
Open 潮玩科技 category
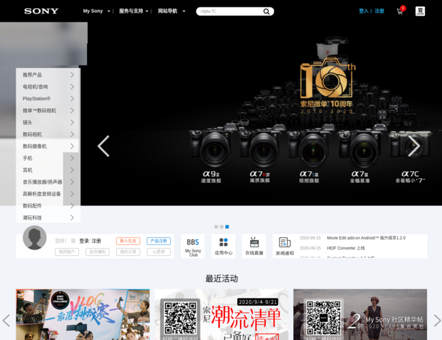[x=48, y=218]
